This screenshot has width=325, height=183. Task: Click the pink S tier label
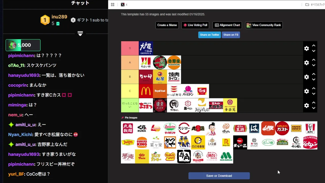(x=130, y=48)
